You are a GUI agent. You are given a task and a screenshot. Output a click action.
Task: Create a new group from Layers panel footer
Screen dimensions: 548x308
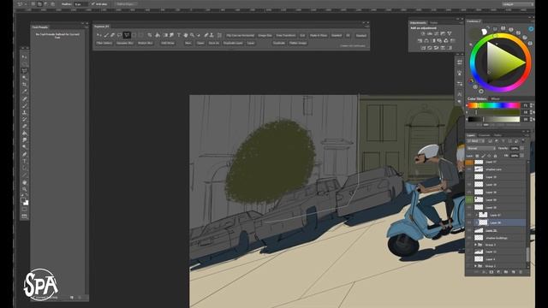(x=506, y=272)
